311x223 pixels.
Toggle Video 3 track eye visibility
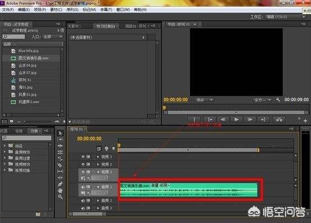(x=83, y=157)
